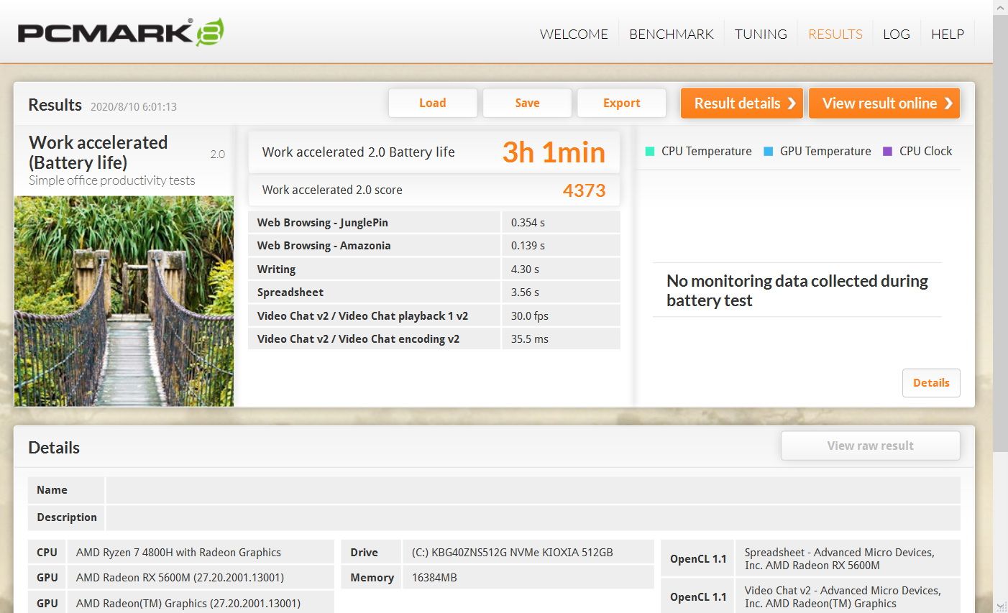
Task: Click the "4373" score value
Action: click(x=584, y=190)
